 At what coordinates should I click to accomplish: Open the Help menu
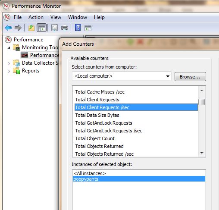tap(99, 17)
